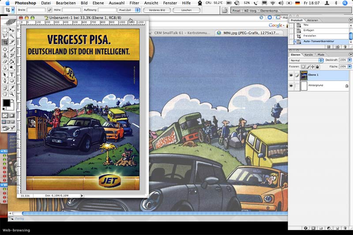This screenshot has width=353, height=235.
Task: Toggle visibility of Hintergrund layer
Action: point(291,86)
